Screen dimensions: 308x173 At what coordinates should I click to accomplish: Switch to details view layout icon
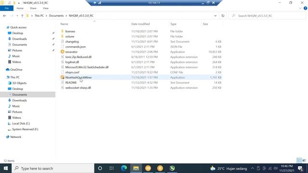click(x=299, y=161)
